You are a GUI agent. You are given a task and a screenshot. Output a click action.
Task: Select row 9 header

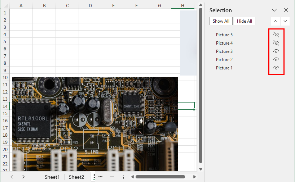point(5,70)
